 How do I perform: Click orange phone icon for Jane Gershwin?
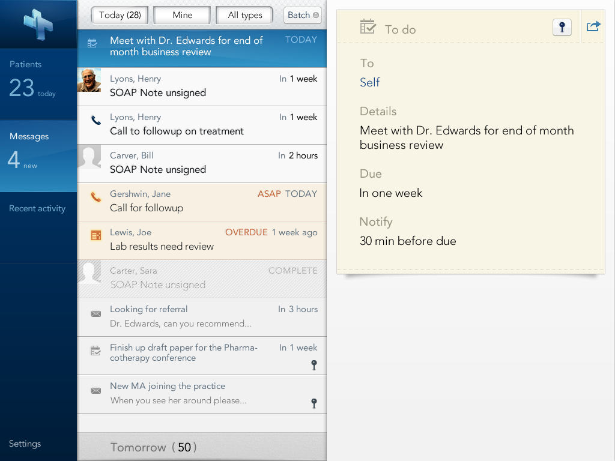tap(96, 197)
